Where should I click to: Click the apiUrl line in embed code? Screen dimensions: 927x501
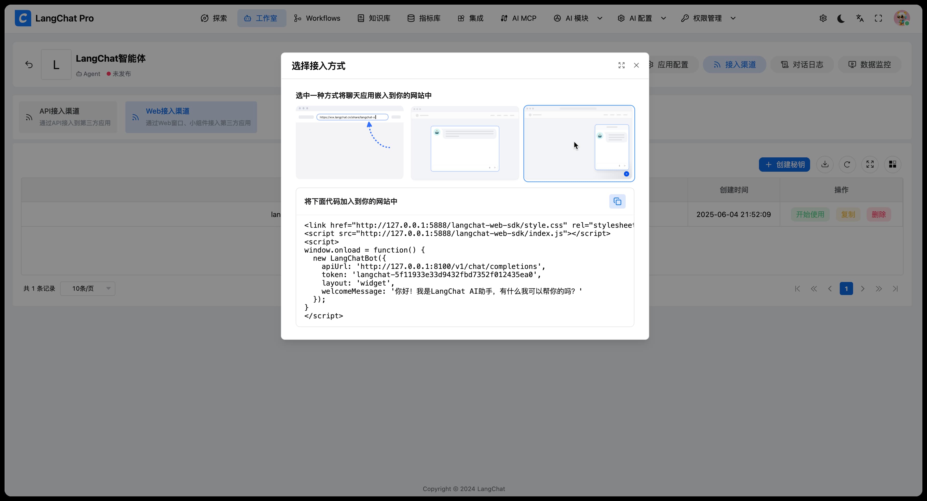click(x=434, y=266)
